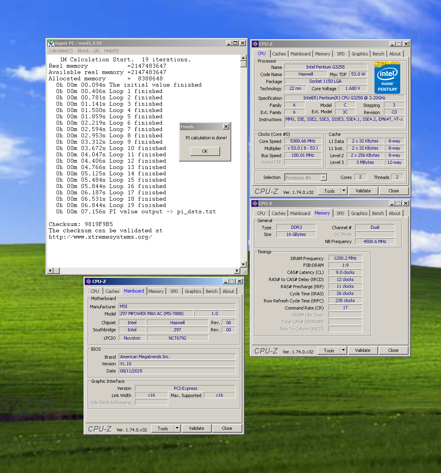Image resolution: width=441 pixels, height=473 pixels.
Task: Open About tab in CPU window
Action: pos(395,54)
